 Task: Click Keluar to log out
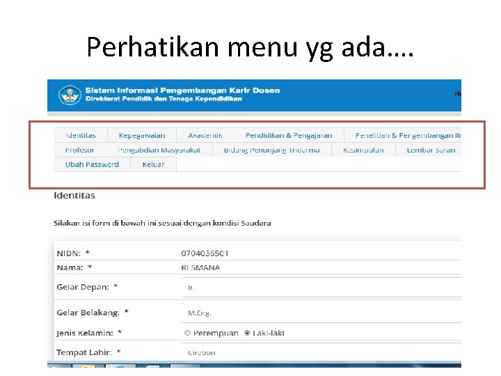pos(153,164)
